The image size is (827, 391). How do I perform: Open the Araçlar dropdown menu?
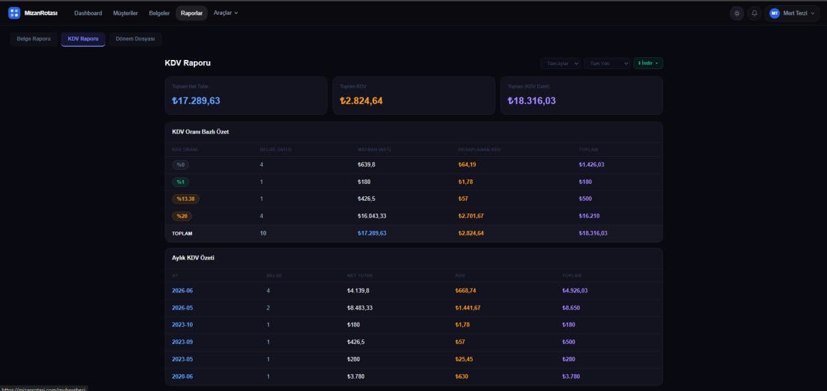(225, 13)
